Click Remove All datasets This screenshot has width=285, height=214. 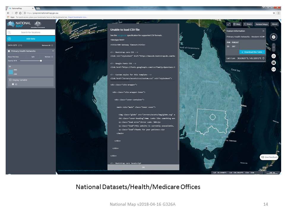tap(47, 45)
